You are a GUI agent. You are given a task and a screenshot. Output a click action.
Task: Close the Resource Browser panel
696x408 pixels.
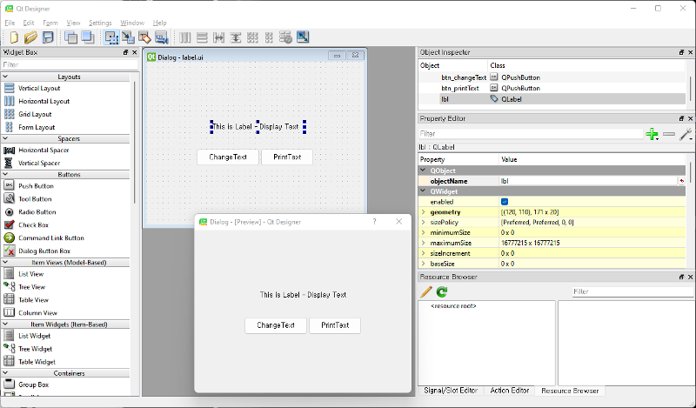pos(690,277)
